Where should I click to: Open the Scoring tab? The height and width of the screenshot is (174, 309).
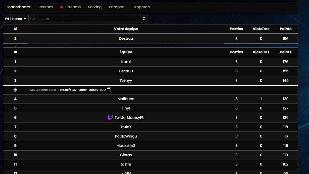click(95, 7)
